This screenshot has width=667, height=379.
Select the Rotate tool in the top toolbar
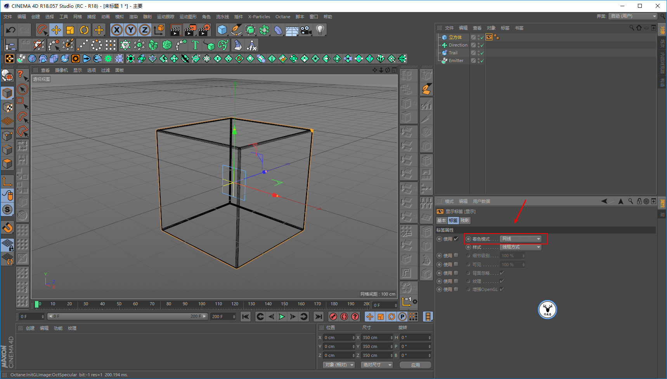84,30
